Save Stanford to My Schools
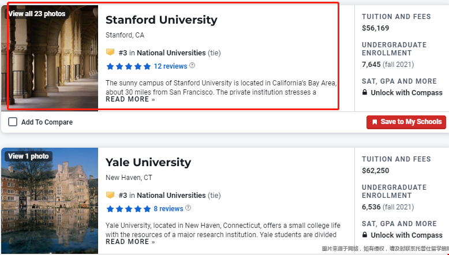This screenshot has width=449, height=255. (406, 122)
